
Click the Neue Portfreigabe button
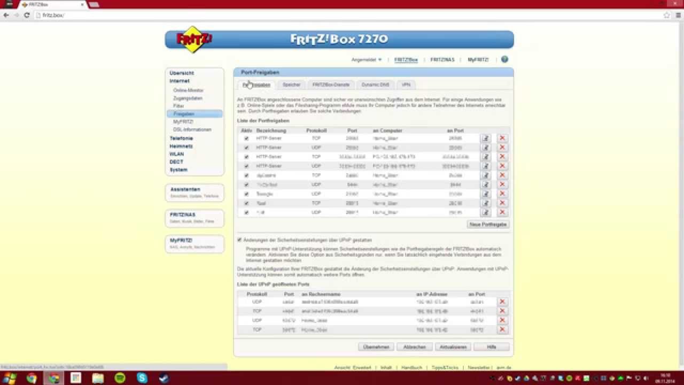point(488,225)
